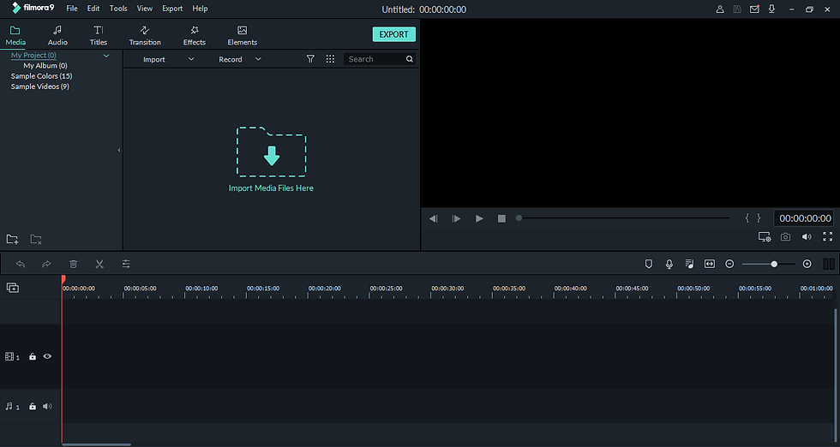Click the timeline redo arrow
The height and width of the screenshot is (447, 840).
(x=46, y=264)
